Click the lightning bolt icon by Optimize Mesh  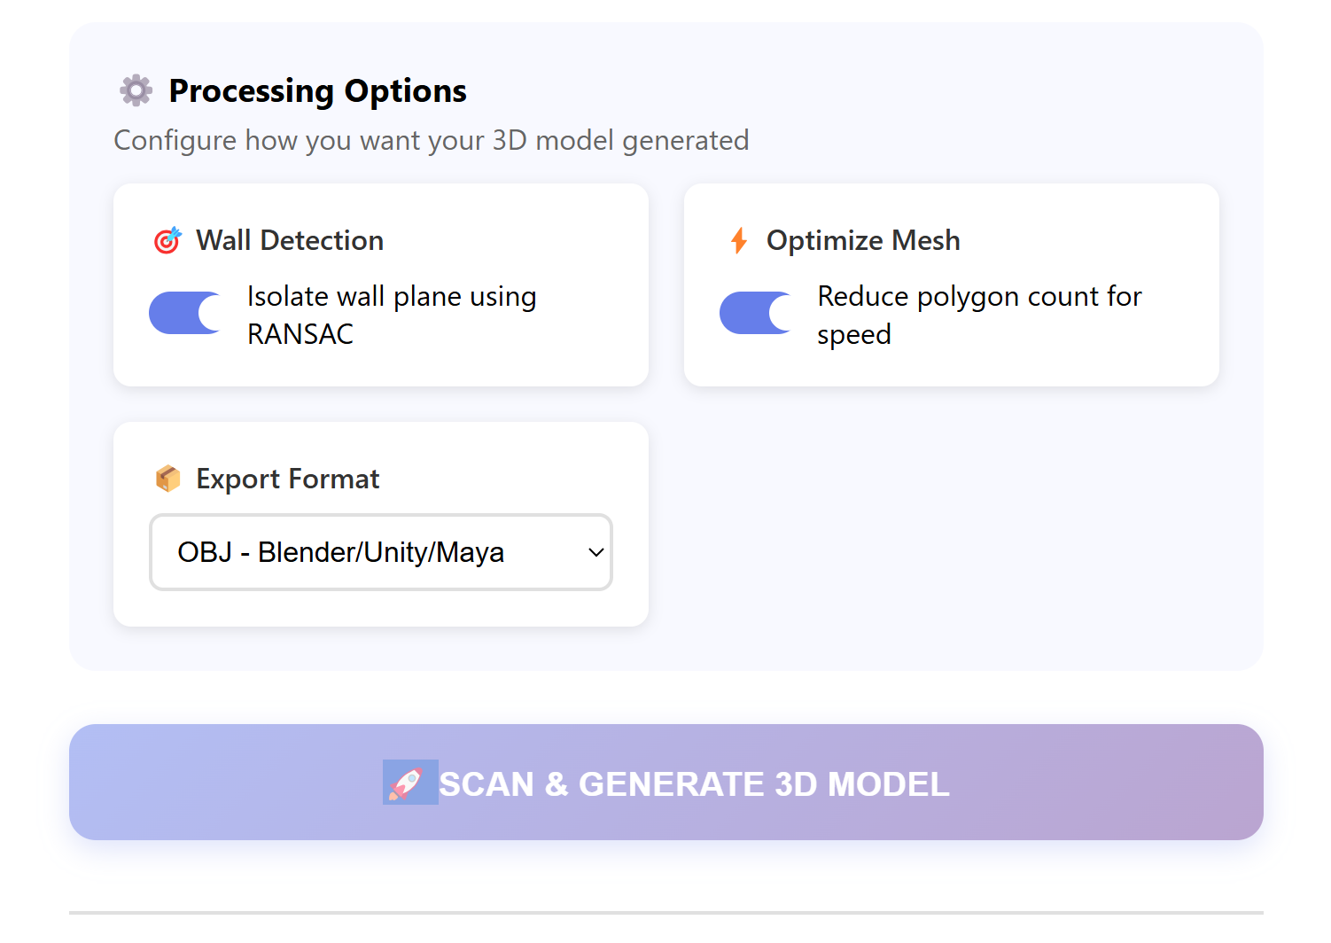click(x=738, y=240)
